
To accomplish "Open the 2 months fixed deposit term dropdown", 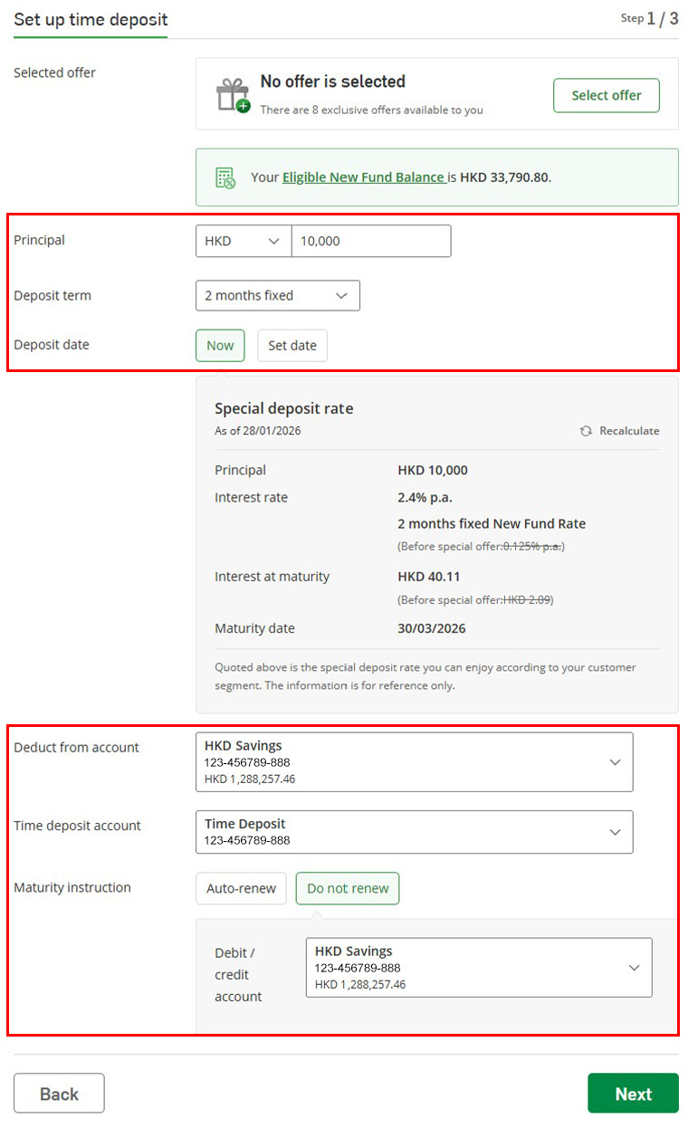I will coord(277,295).
